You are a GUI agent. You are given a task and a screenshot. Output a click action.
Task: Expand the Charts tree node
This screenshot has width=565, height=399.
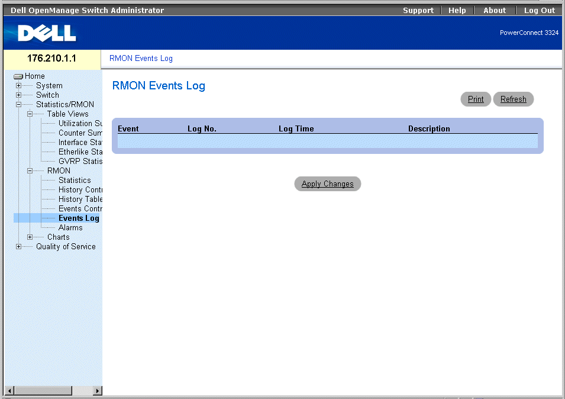coord(30,237)
